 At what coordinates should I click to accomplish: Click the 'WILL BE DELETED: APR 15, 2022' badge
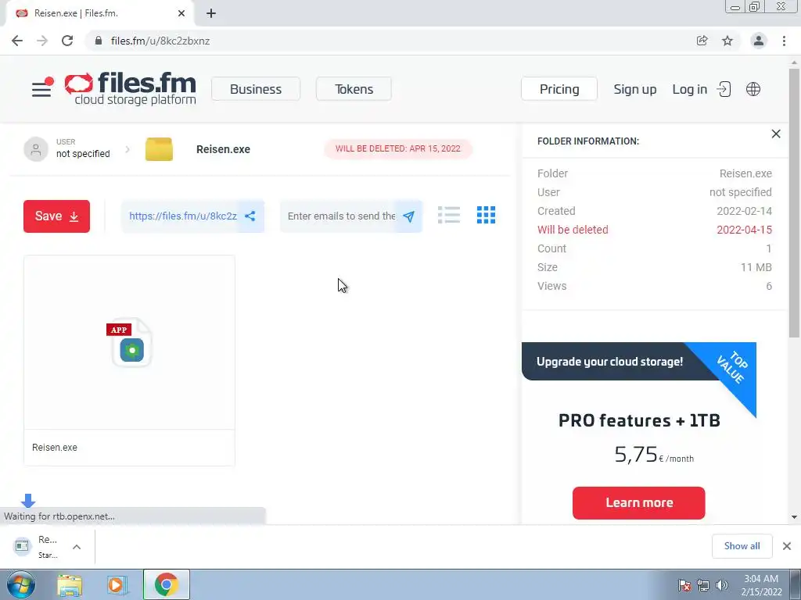398,148
